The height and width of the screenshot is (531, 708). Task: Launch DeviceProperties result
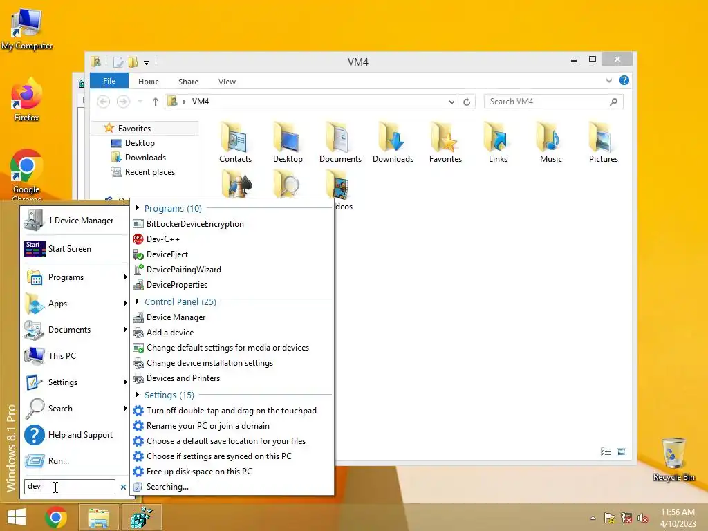click(232, 285)
